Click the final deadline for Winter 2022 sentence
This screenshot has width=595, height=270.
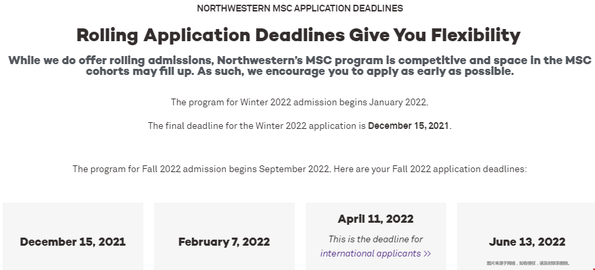pyautogui.click(x=300, y=126)
